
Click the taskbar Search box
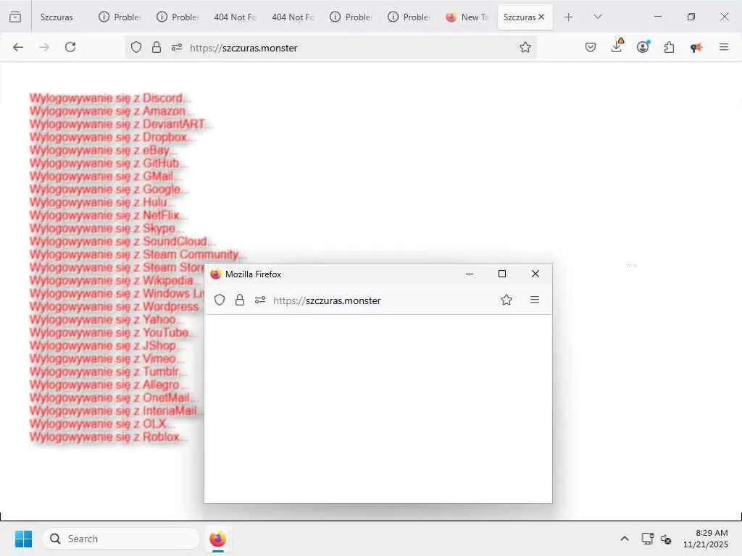click(x=121, y=539)
